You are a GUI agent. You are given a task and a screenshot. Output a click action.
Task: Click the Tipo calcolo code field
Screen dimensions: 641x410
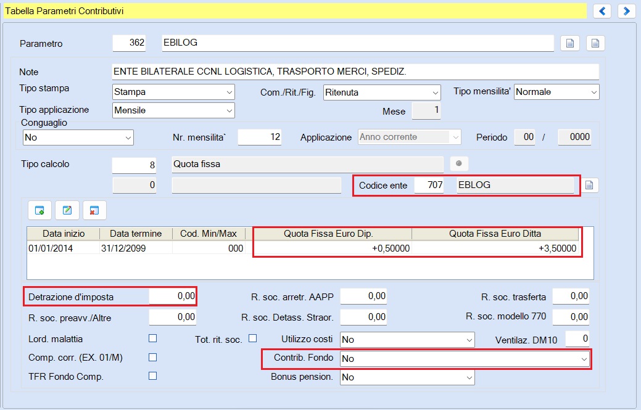pos(134,165)
